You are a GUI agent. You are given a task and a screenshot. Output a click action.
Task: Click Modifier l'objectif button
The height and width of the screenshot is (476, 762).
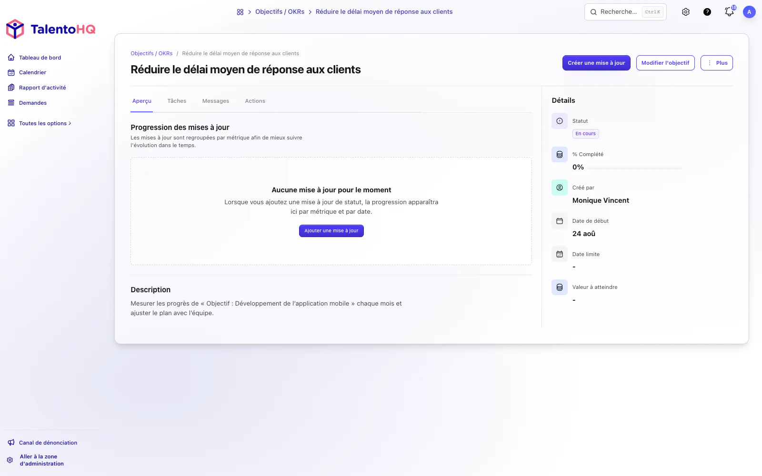point(665,63)
